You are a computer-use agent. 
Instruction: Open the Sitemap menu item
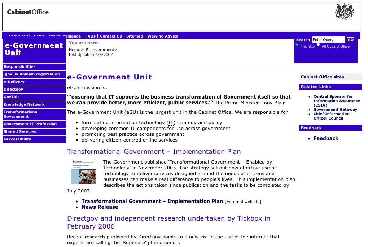tap(135, 36)
